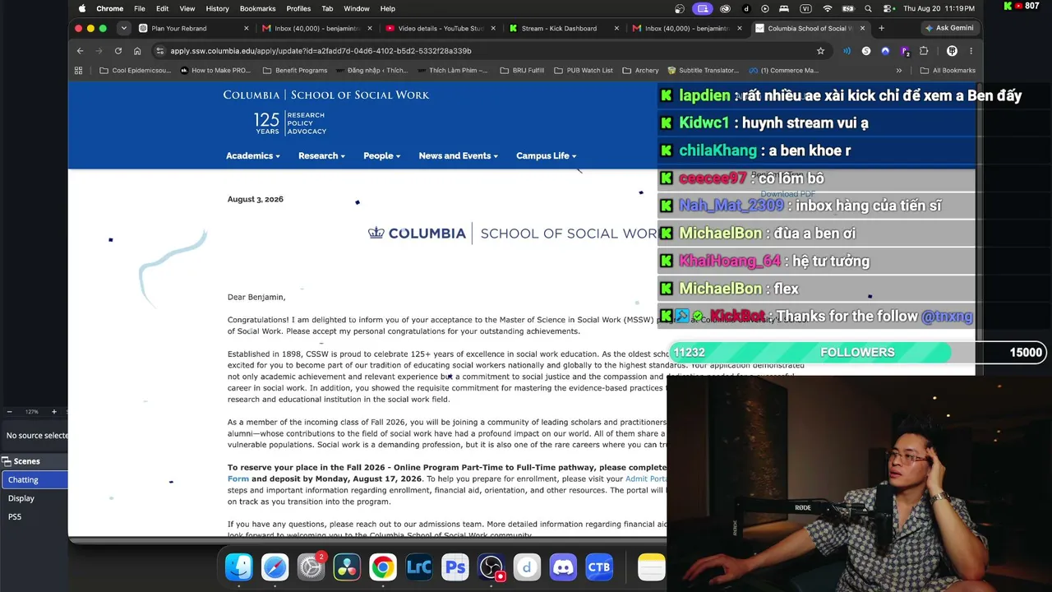Open the History menu
The width and height of the screenshot is (1052, 592).
click(x=217, y=8)
